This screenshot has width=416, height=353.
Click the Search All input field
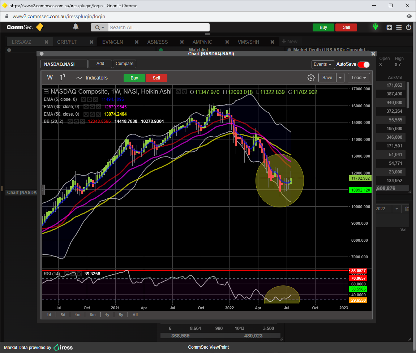pos(159,27)
